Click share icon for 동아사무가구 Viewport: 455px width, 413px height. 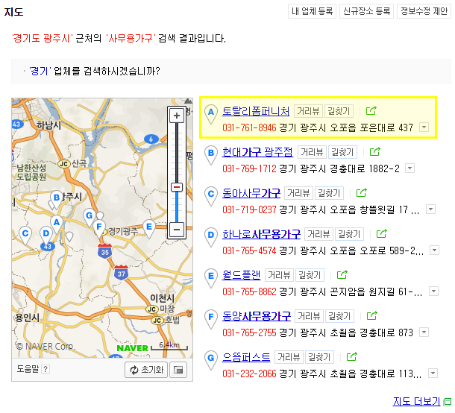click(x=362, y=192)
